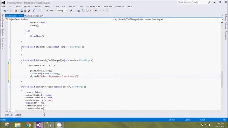
Task: Open the Debug configuration dropdown
Action: coord(62,11)
